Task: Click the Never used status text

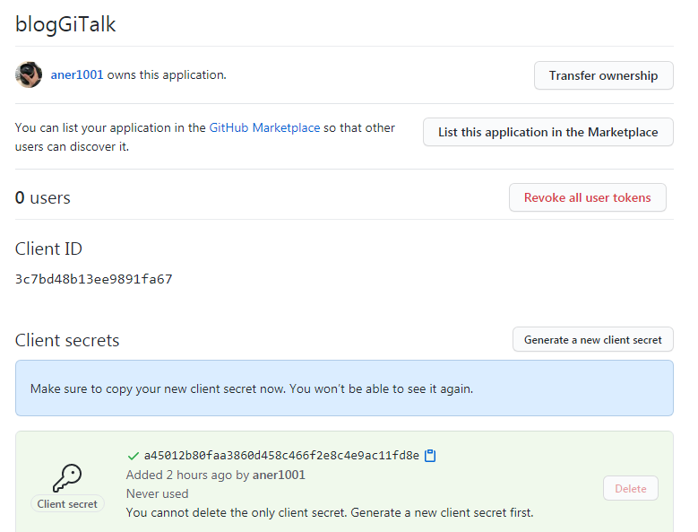Action: coord(157,493)
